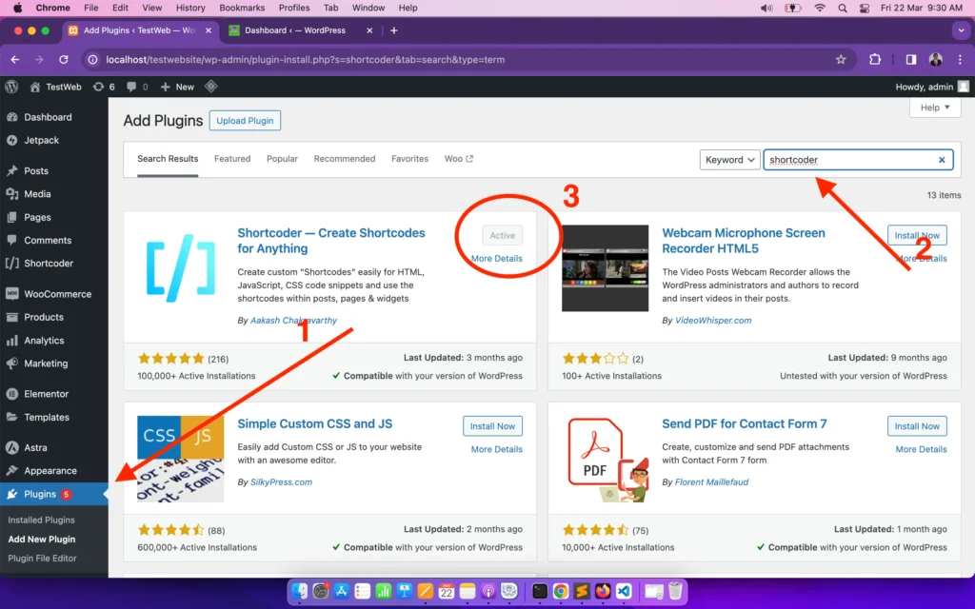Open the Chrome profile avatar
Screen dimensions: 975x609
pyautogui.click(x=935, y=60)
